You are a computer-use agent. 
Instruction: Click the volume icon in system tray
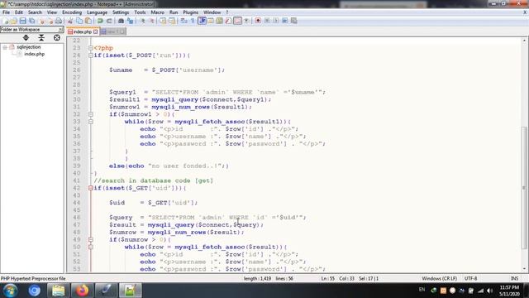(x=490, y=291)
